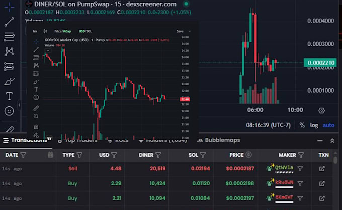
Task: Open transaction link for kRw8WN buy row
Action: pos(322,184)
